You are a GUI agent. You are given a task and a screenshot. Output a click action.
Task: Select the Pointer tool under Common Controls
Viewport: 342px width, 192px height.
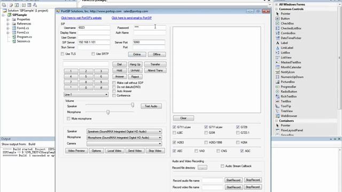click(x=285, y=14)
